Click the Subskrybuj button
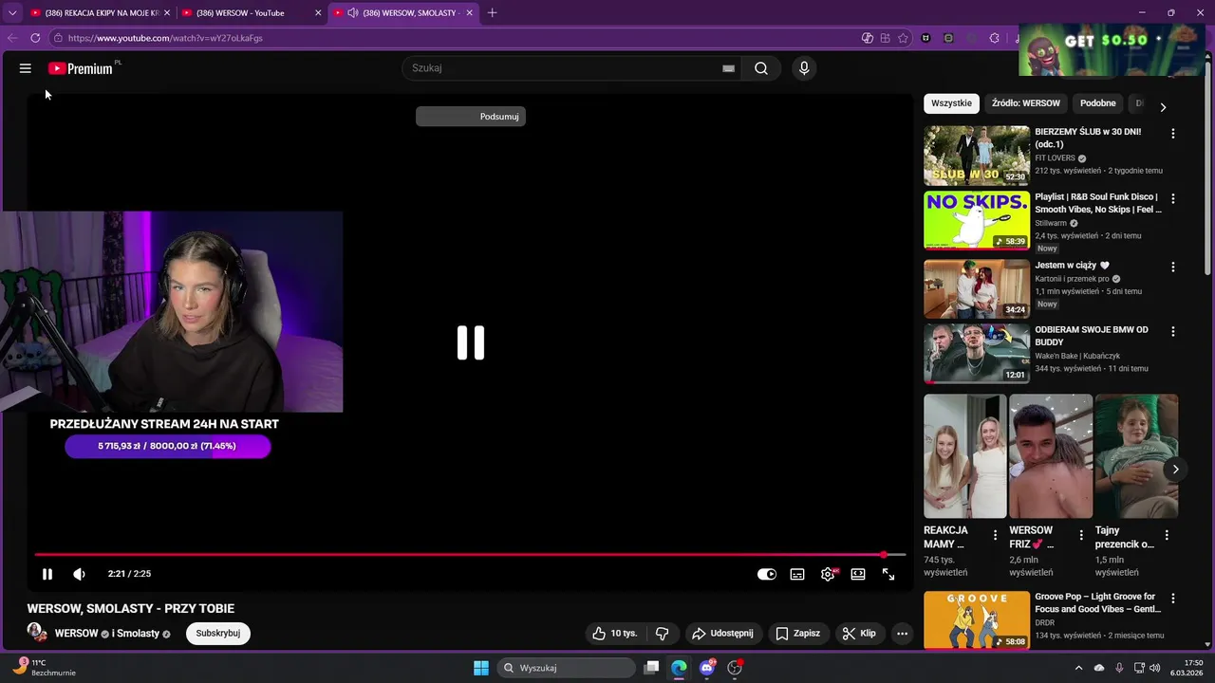The image size is (1215, 683). [218, 634]
